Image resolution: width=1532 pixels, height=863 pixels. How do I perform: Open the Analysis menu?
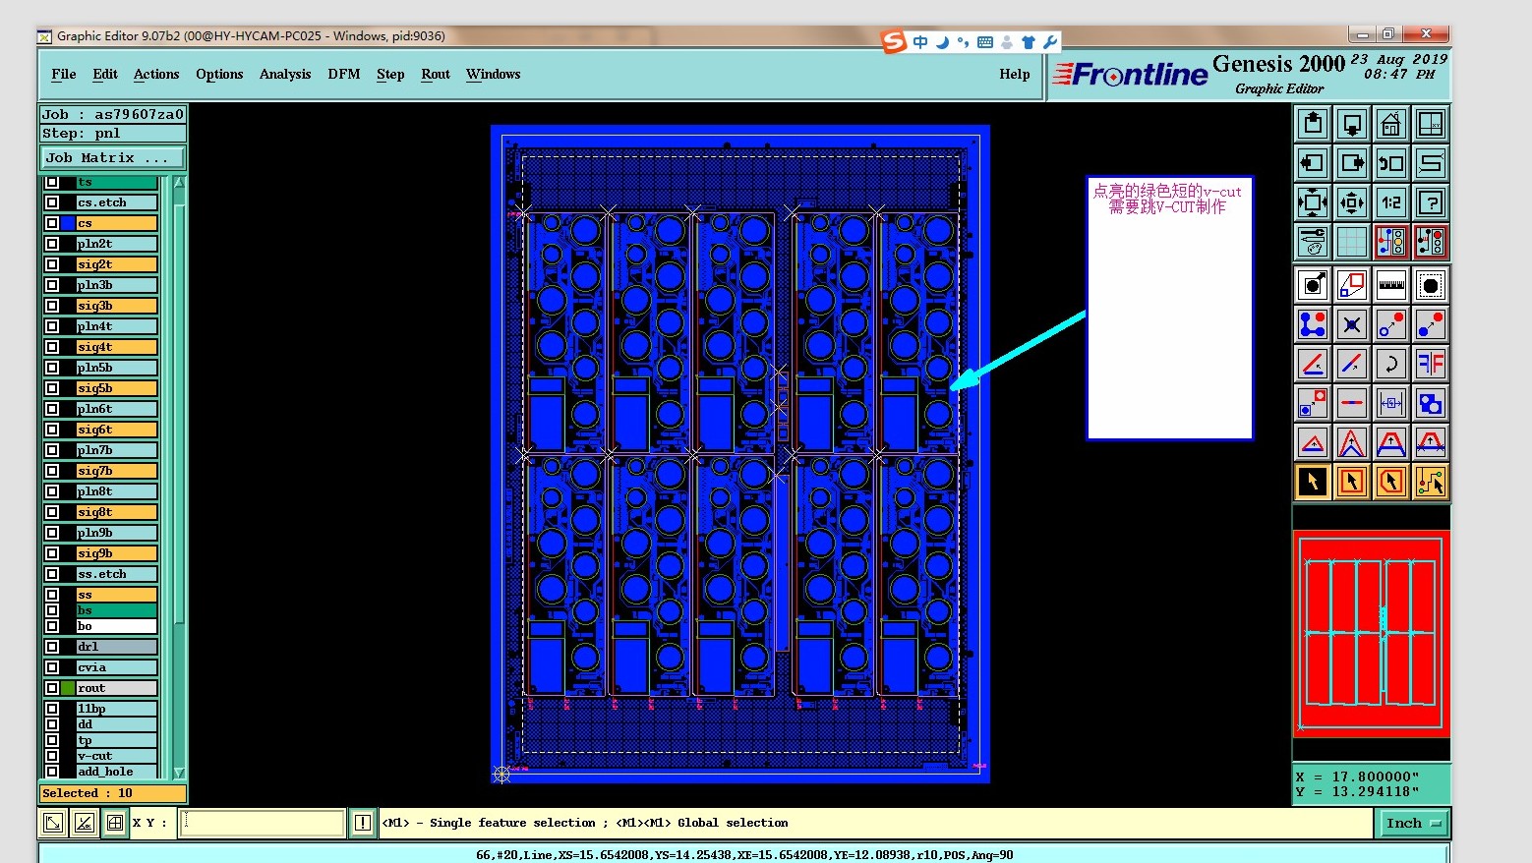pos(285,74)
